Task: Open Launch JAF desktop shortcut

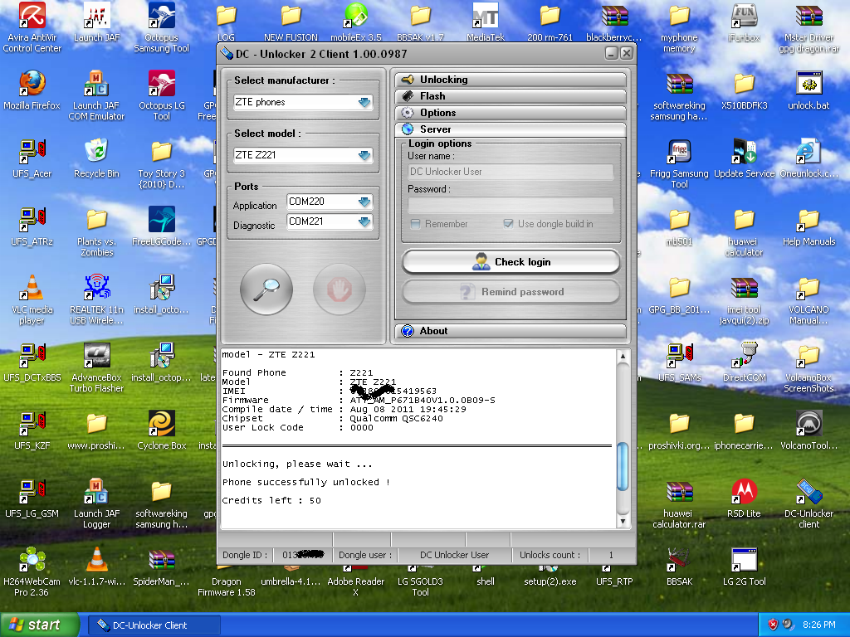Action: tap(96, 22)
